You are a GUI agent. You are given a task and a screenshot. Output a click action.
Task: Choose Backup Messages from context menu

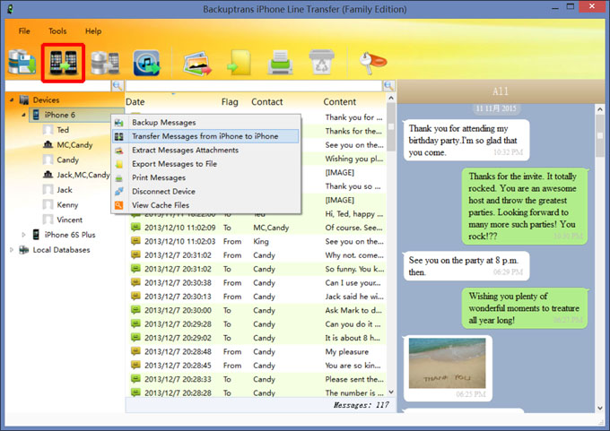click(x=205, y=123)
